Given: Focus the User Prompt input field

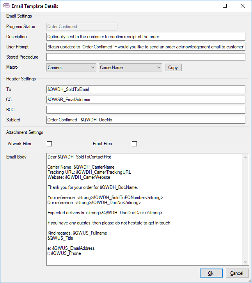Looking at the screenshot, I should [146, 47].
